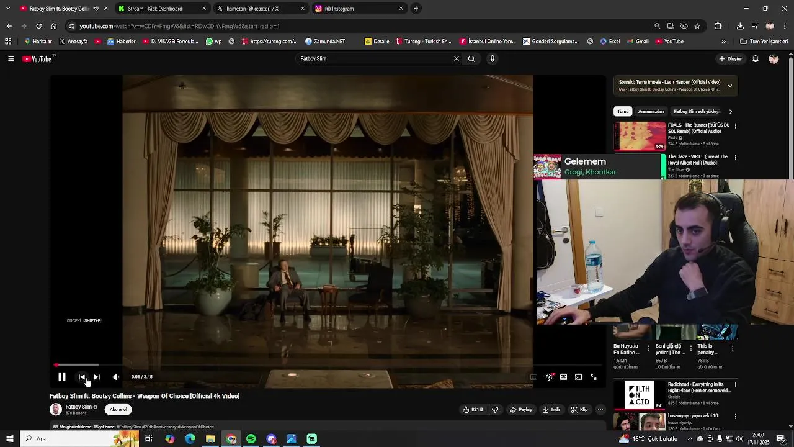Go to browser home page
The image size is (794, 447).
coord(53,26)
